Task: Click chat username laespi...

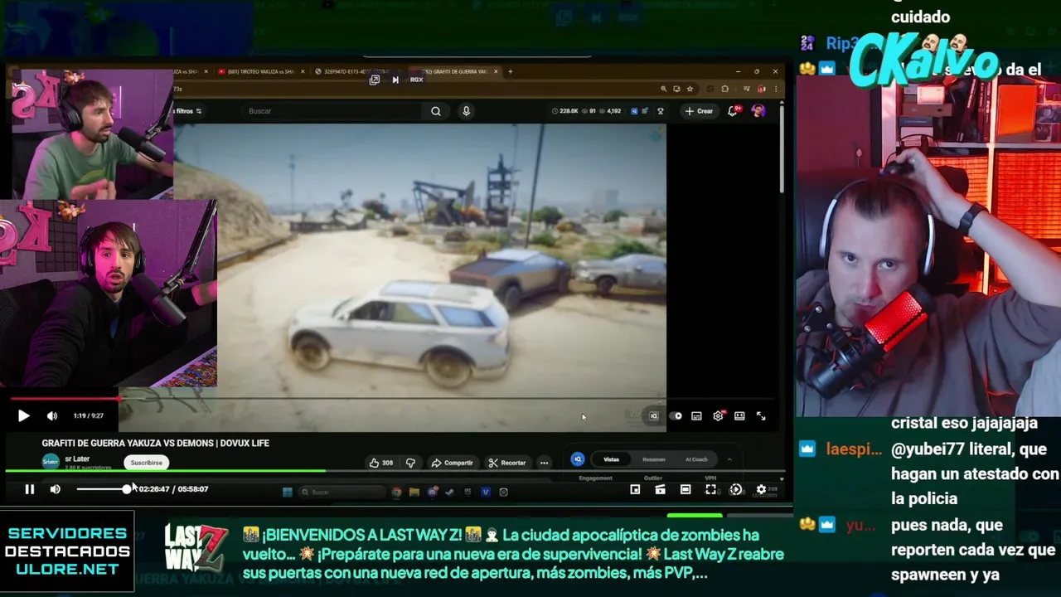Action: click(x=854, y=449)
